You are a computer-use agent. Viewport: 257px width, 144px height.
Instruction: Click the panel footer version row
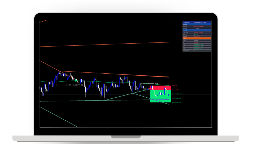point(197,51)
